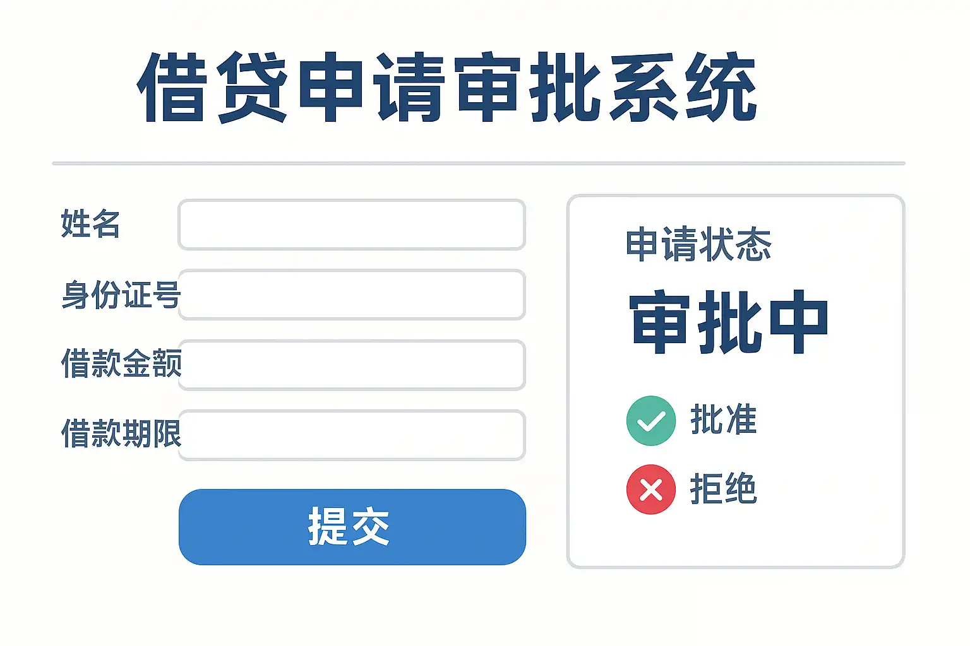Click the 批准 text label

click(x=723, y=420)
